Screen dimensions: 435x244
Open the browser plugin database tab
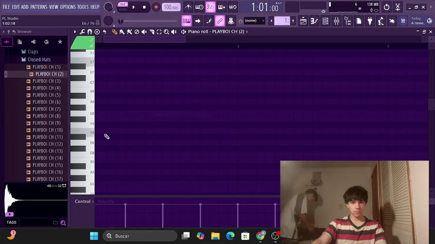point(33,42)
